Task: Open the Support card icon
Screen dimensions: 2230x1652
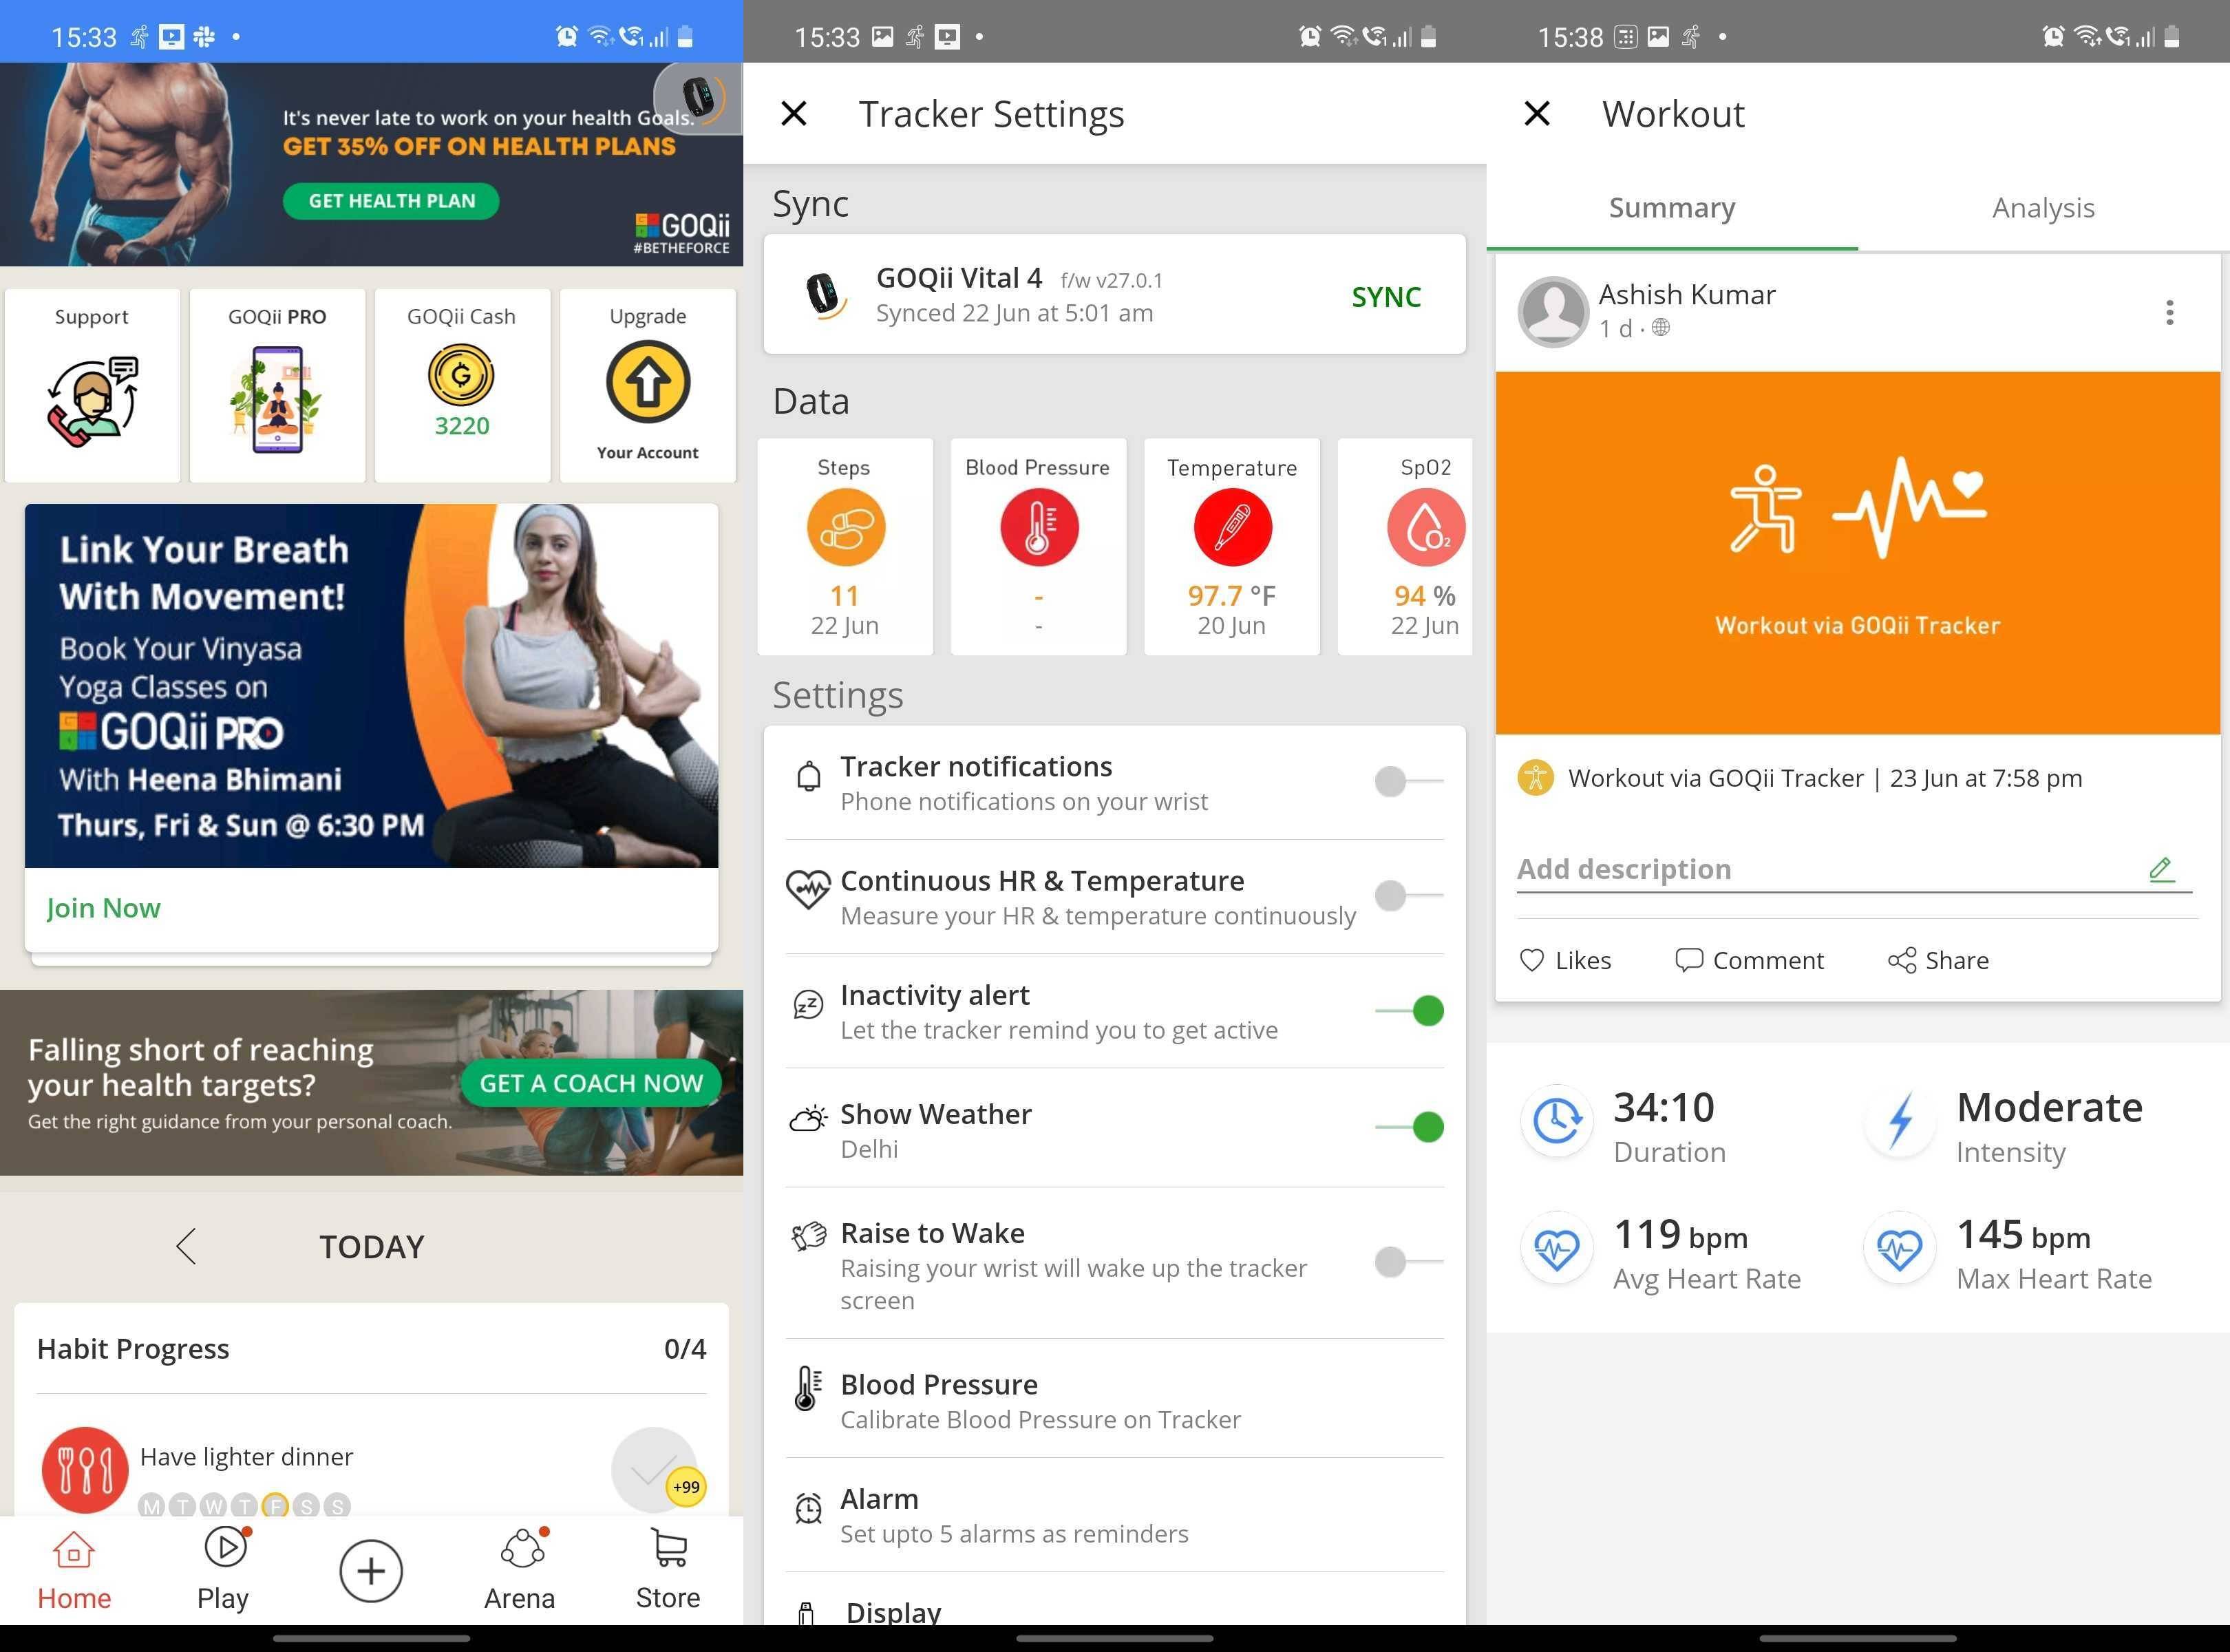Action: (92, 401)
